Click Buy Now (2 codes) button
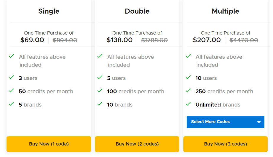Screen dimensions: 273x157 137,144
